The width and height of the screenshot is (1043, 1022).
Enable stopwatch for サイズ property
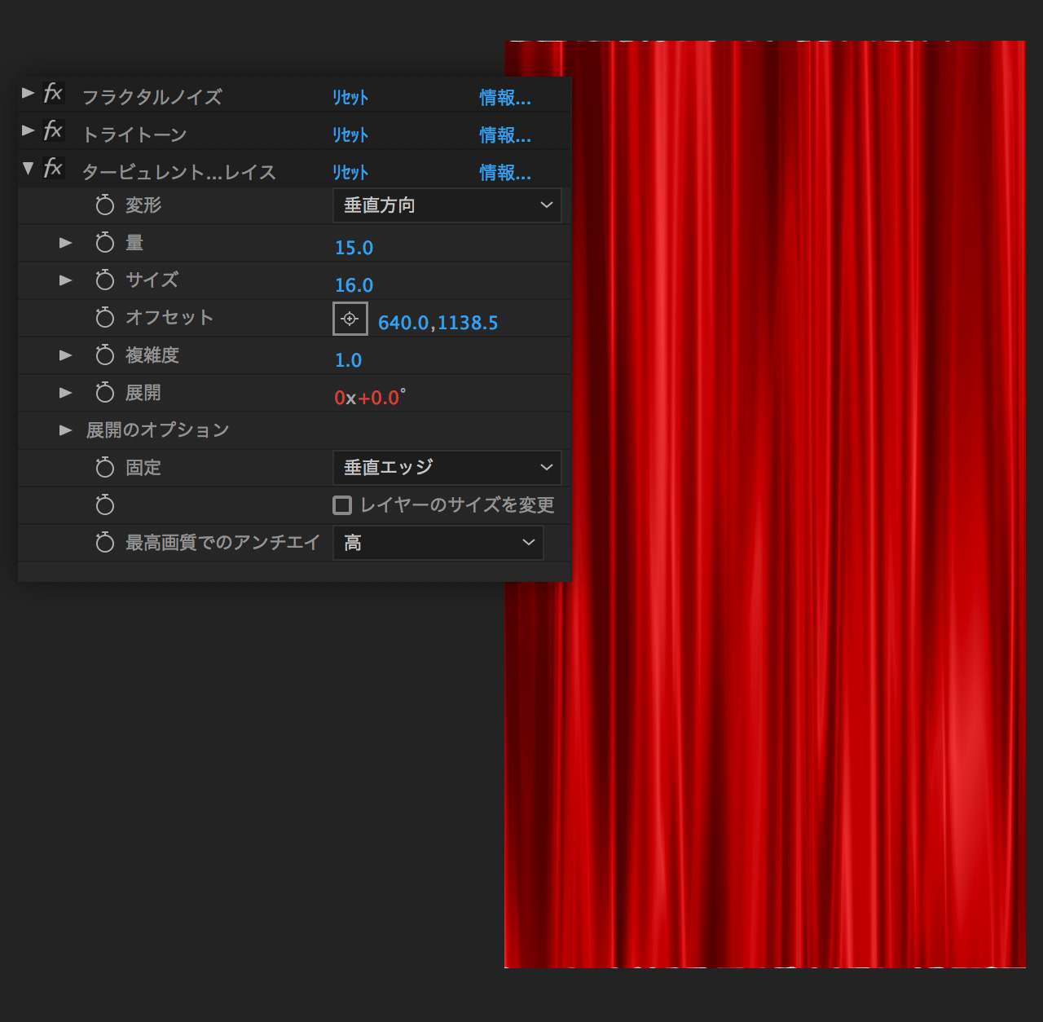pyautogui.click(x=105, y=280)
